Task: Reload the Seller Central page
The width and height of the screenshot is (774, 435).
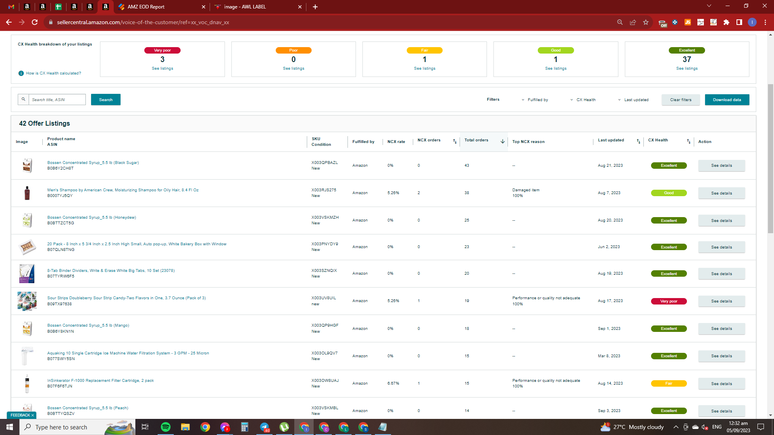Action: click(35, 22)
